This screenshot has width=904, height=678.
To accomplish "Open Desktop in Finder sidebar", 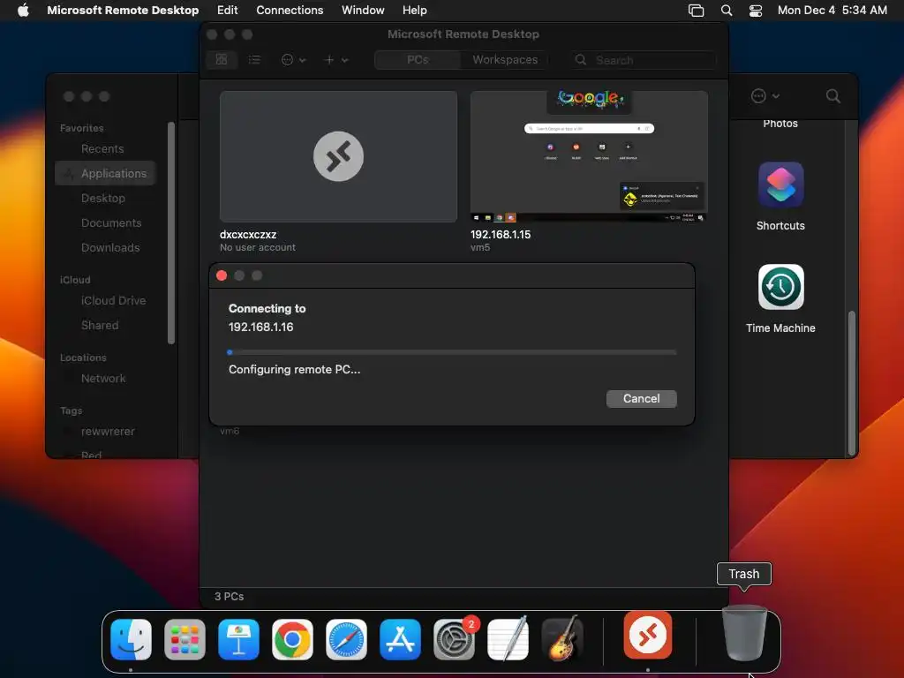I will pyautogui.click(x=105, y=199).
